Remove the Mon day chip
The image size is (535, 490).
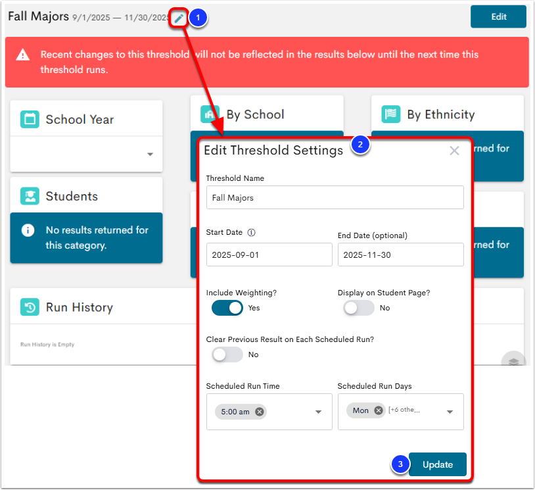[x=379, y=410]
